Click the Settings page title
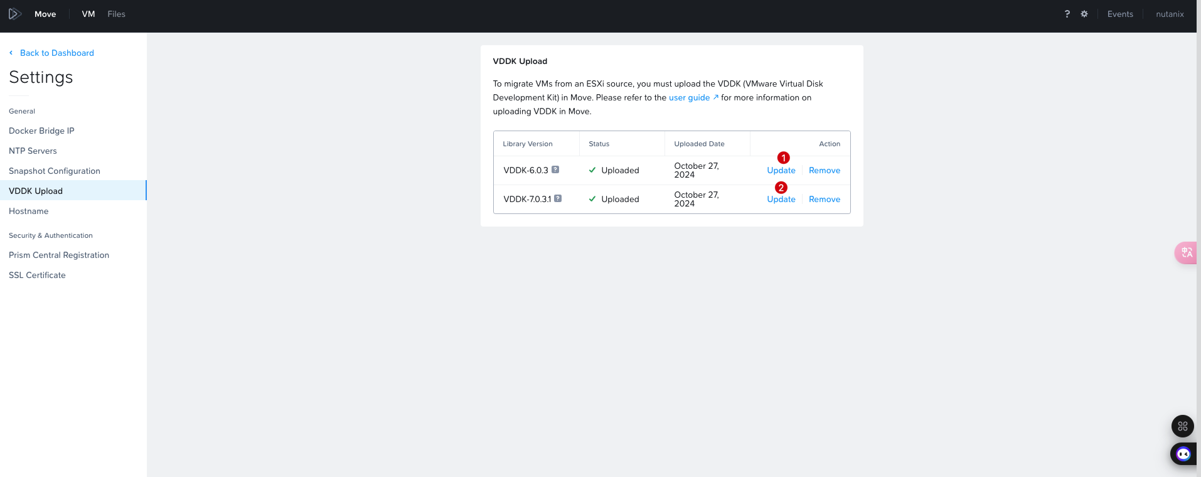 (41, 77)
